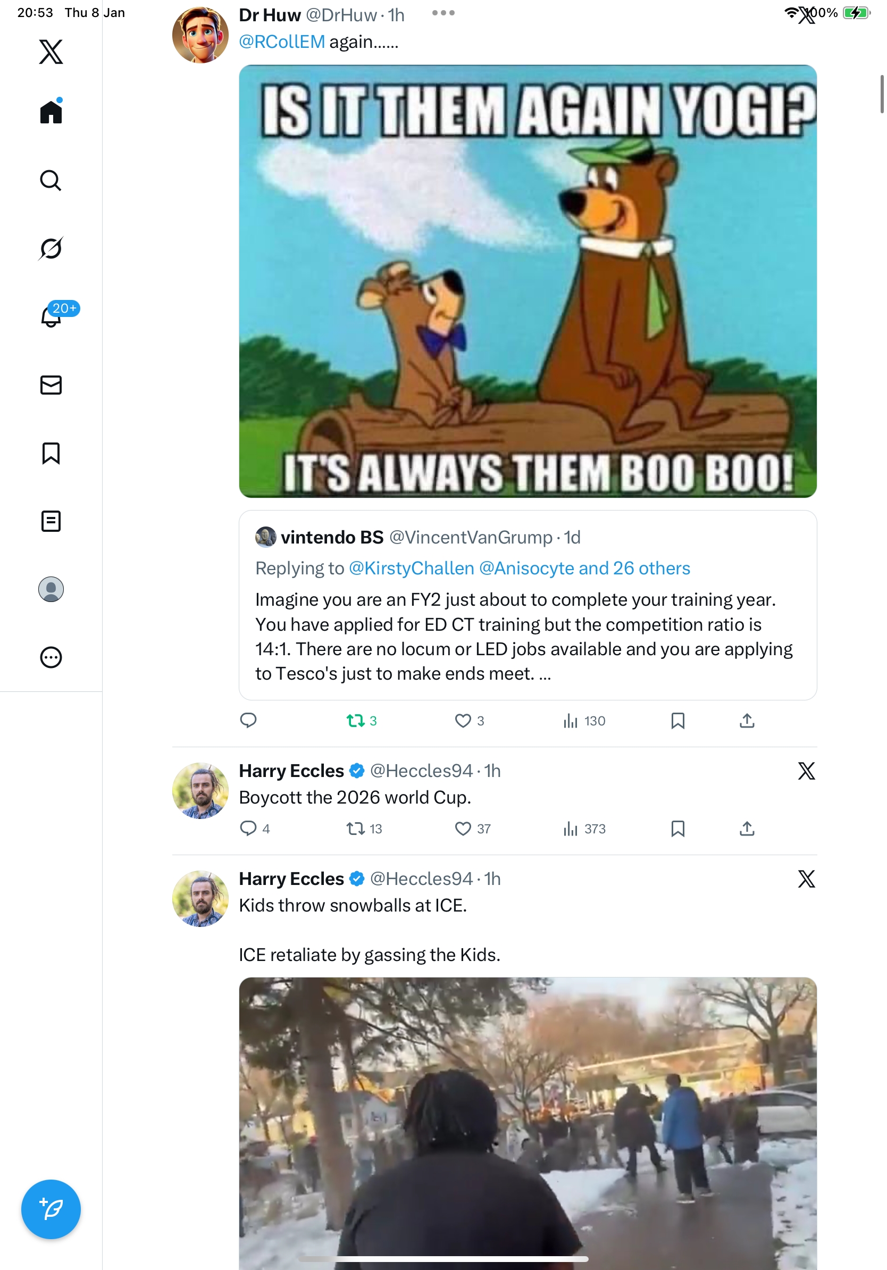Viewport: 887px width, 1270px height.
Task: Open the profile tab in sidebar
Action: [x=51, y=589]
